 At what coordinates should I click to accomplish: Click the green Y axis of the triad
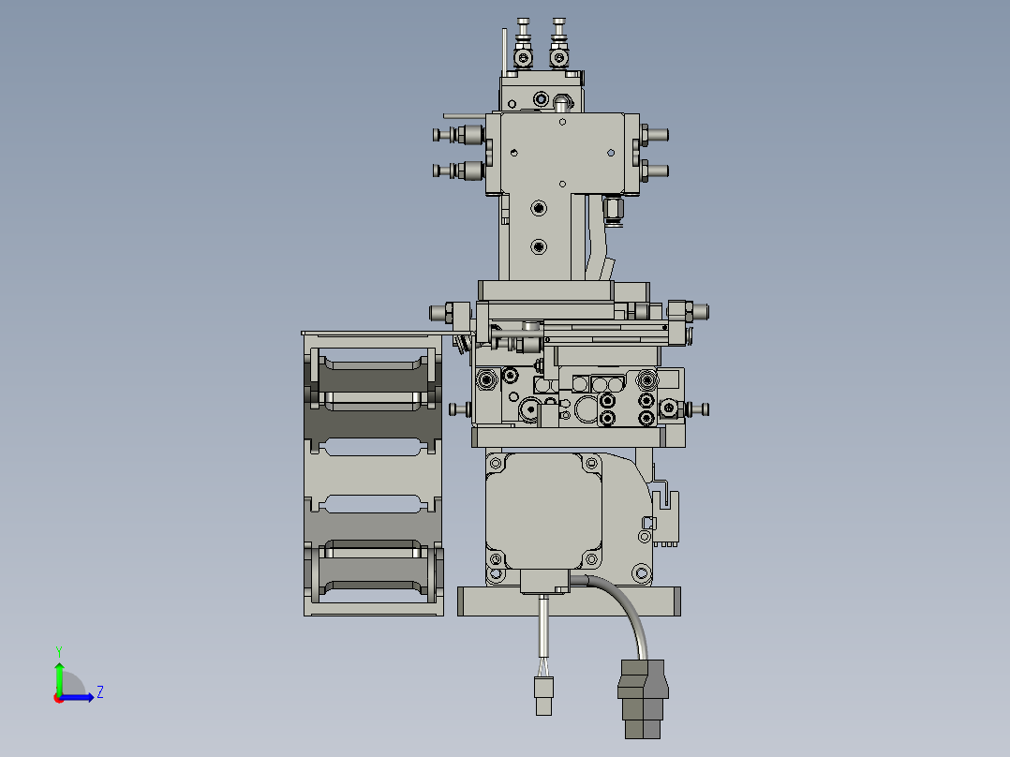pos(59,677)
